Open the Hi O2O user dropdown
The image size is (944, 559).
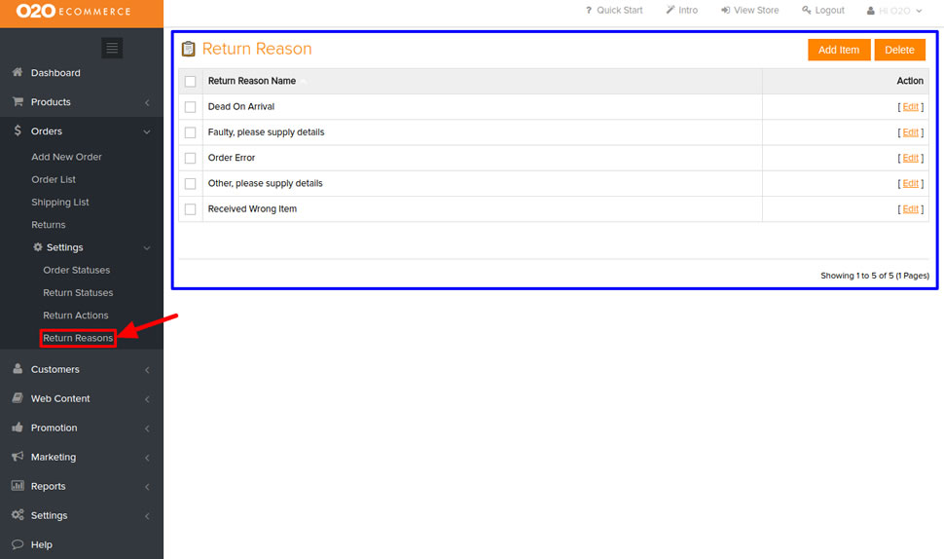click(x=894, y=11)
